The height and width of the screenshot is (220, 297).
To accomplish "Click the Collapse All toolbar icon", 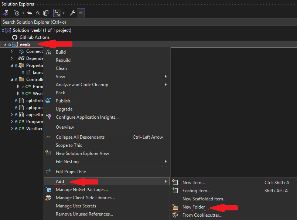I will pos(37,13).
